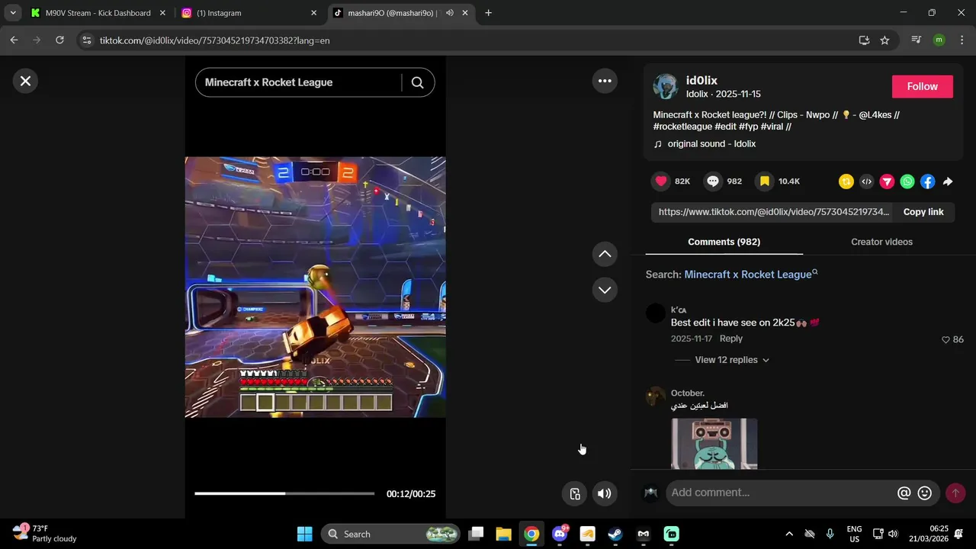Viewport: 976px width, 549px height.
Task: Open a new browser tab
Action: [488, 13]
